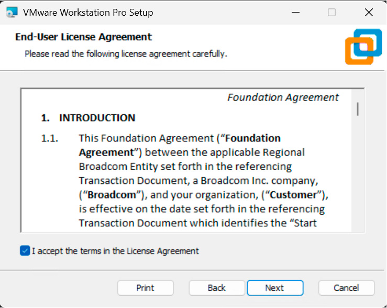Screen dimensions: 387x308
Task: Click section number 1.1 in license text
Action: point(49,138)
